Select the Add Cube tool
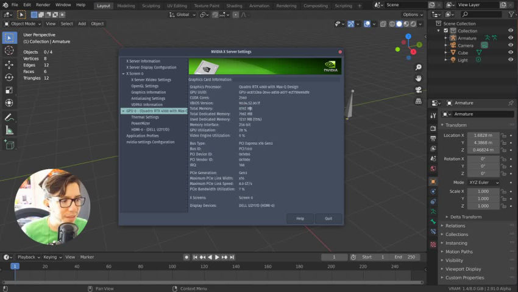This screenshot has width=518, height=292. [9, 145]
